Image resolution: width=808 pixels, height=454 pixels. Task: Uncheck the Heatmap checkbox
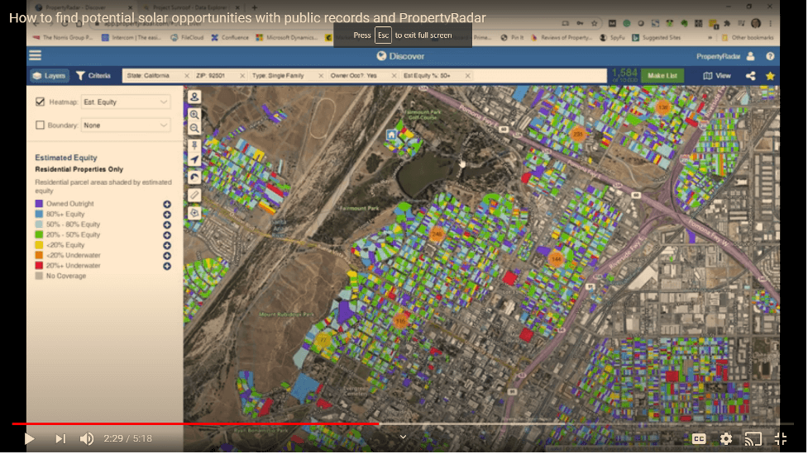[x=41, y=102]
